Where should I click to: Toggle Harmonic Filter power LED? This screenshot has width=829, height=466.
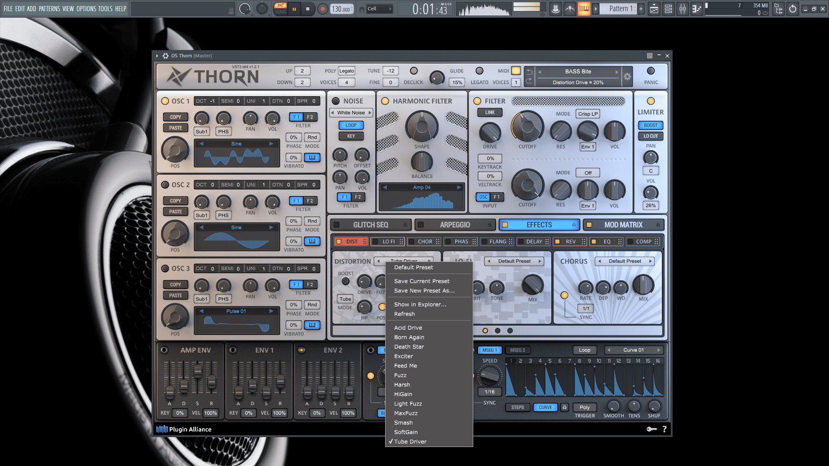coord(385,101)
